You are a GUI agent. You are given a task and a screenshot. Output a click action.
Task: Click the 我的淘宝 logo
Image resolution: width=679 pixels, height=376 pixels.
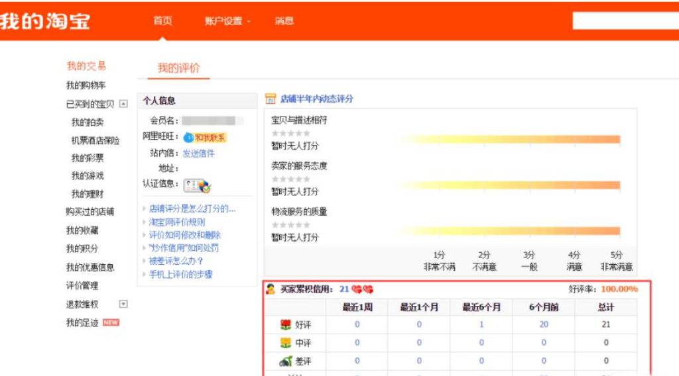(x=45, y=21)
